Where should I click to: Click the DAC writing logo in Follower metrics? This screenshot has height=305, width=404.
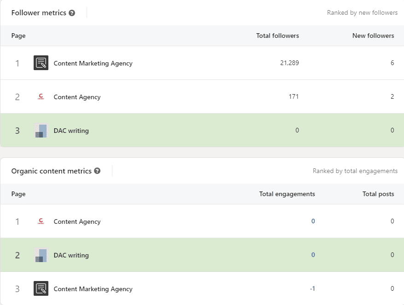click(41, 131)
